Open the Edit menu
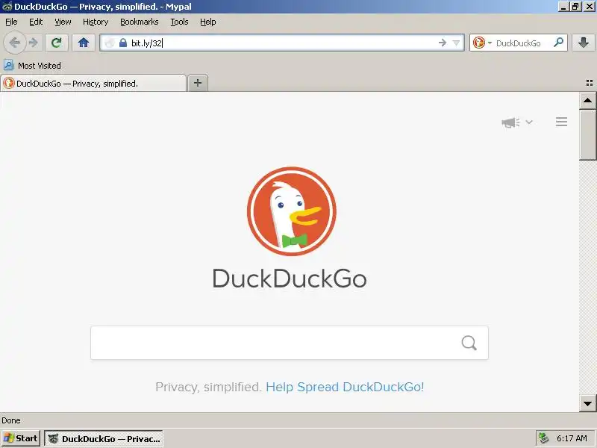Screen dimensions: 597x448 pos(36,22)
